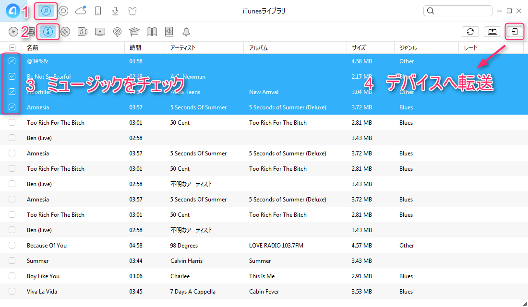Click album 'New Arrival'
This screenshot has height=307, width=528.
tap(264, 92)
